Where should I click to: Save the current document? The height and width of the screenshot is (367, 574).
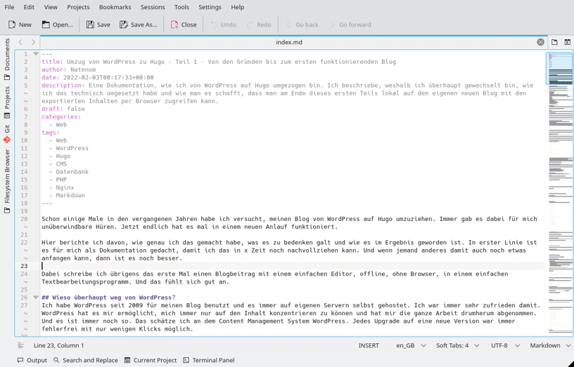click(98, 25)
